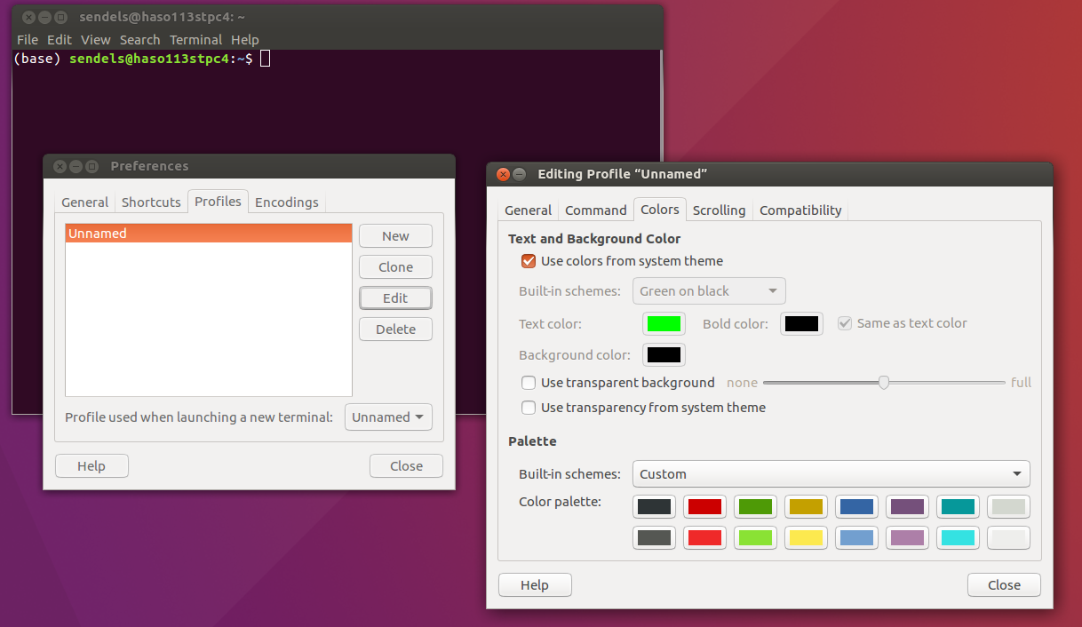
Task: Select the Unnamed profile in list
Action: point(208,234)
